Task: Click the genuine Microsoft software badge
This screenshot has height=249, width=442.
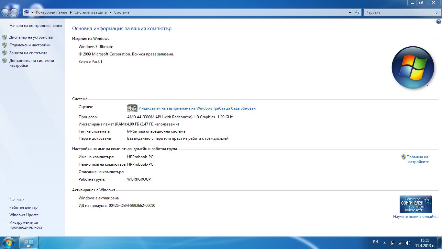Action: tap(415, 204)
